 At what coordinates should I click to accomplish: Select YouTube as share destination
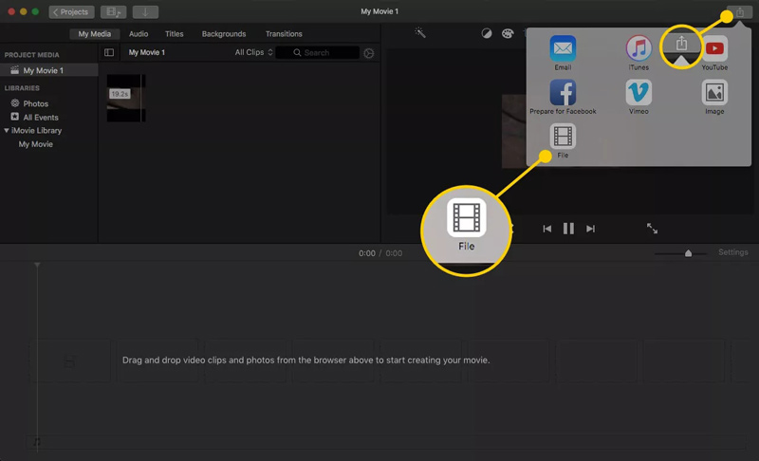(x=714, y=49)
